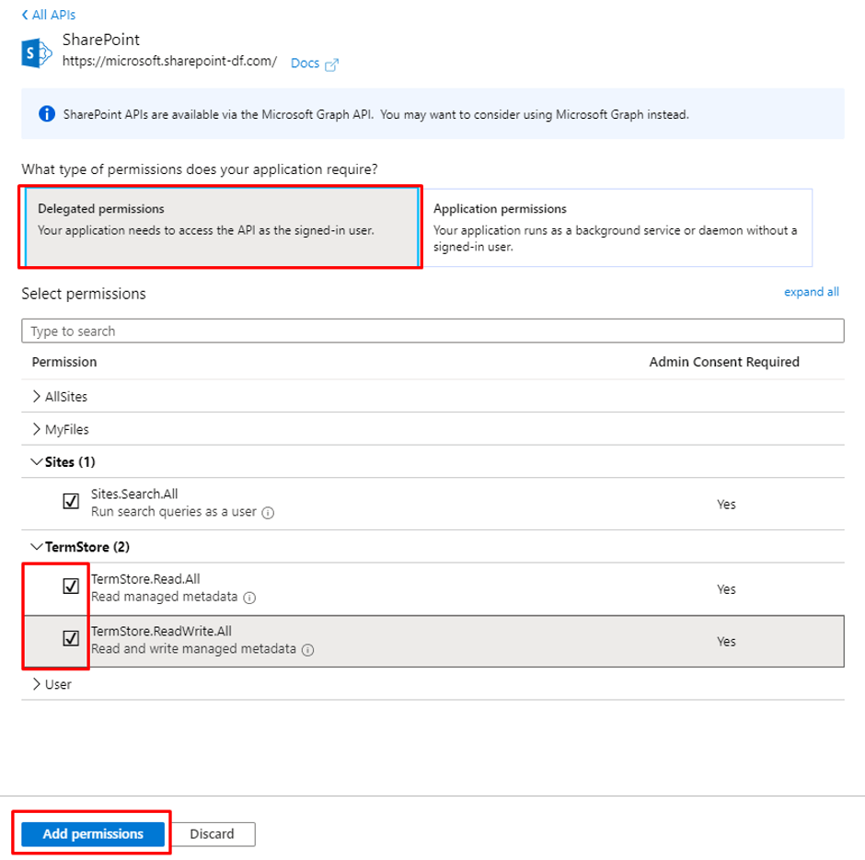
Task: Open Docs via the external link icon
Action: pyautogui.click(x=331, y=63)
